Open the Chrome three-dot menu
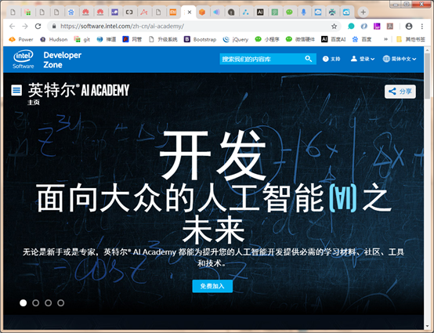Screen dimensions: 434x333 tap(421, 27)
